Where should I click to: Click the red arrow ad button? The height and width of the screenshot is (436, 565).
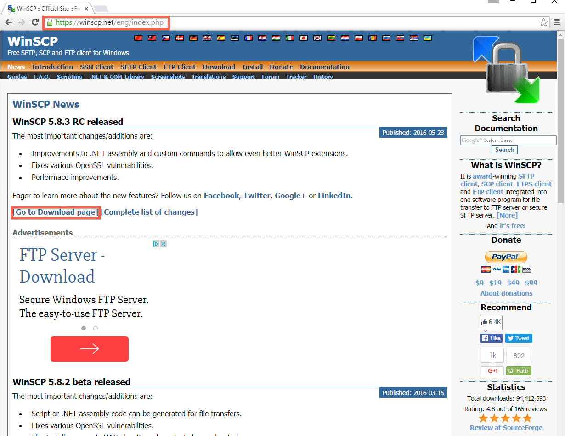click(90, 349)
